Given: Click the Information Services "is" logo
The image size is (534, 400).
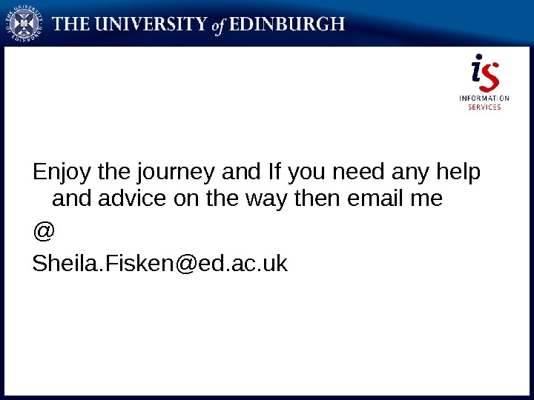Looking at the screenshot, I should (x=485, y=73).
